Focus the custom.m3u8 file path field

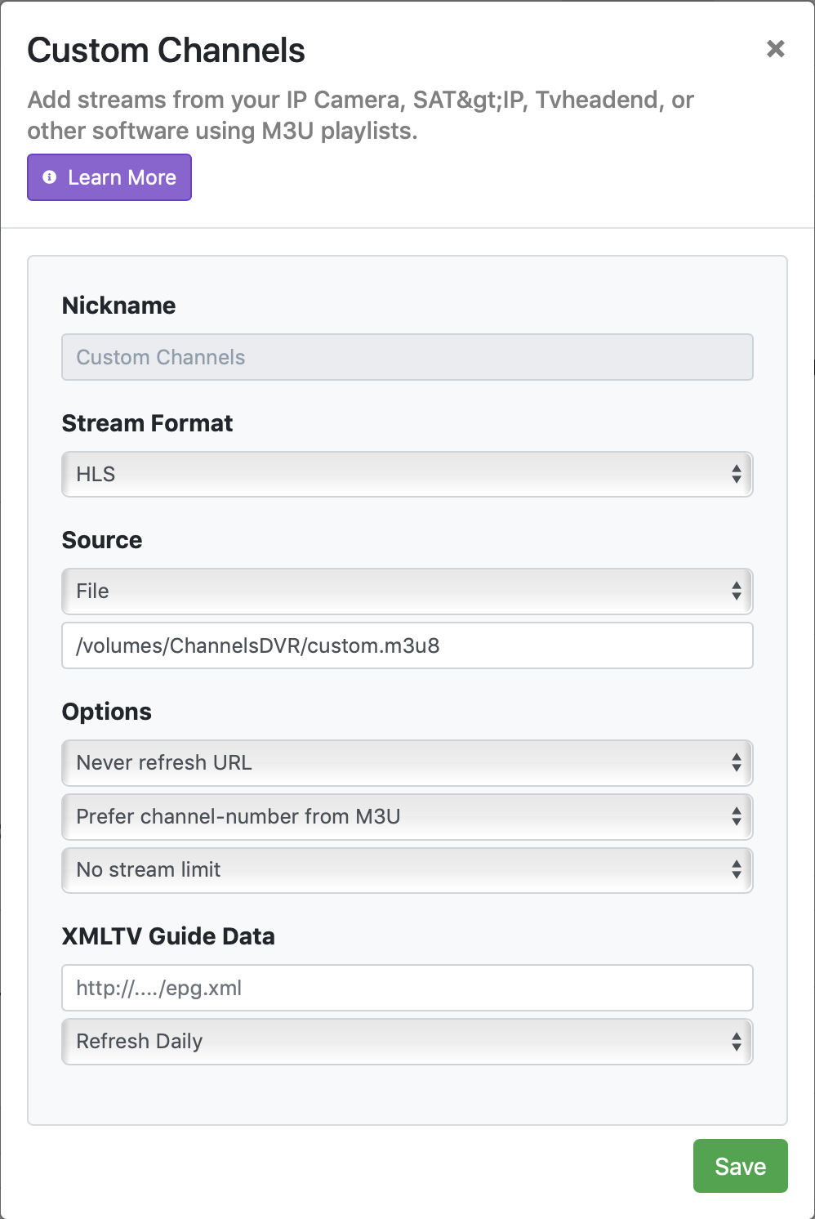[407, 645]
